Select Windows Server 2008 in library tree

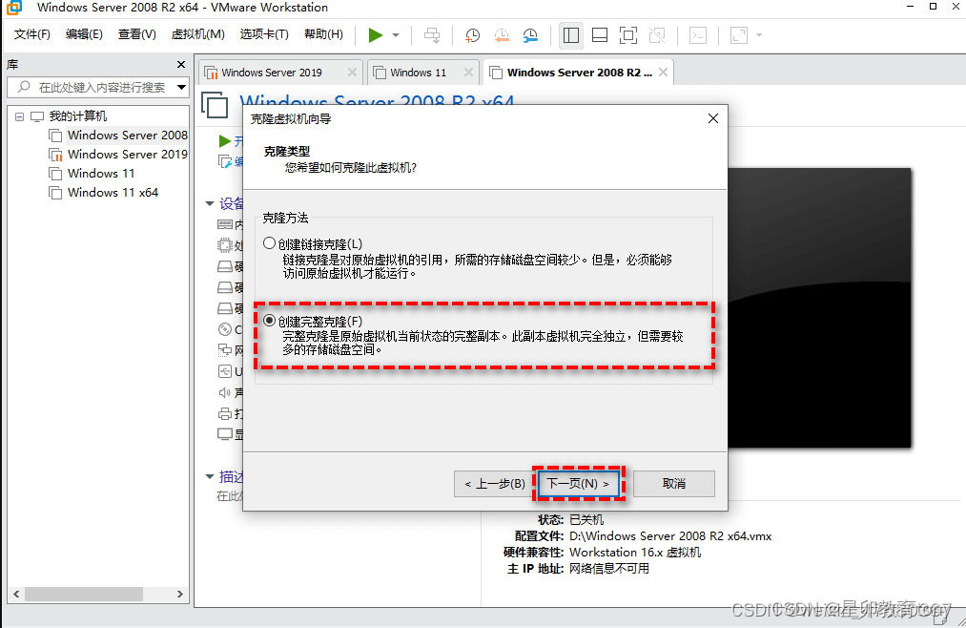[x=127, y=135]
